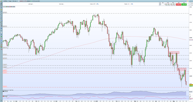Viewport: 193px width, 102px height.
Task: Open the SPTRD instrument dropdown
Action: (x=6, y=1)
